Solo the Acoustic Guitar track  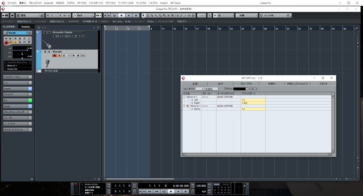49,32
